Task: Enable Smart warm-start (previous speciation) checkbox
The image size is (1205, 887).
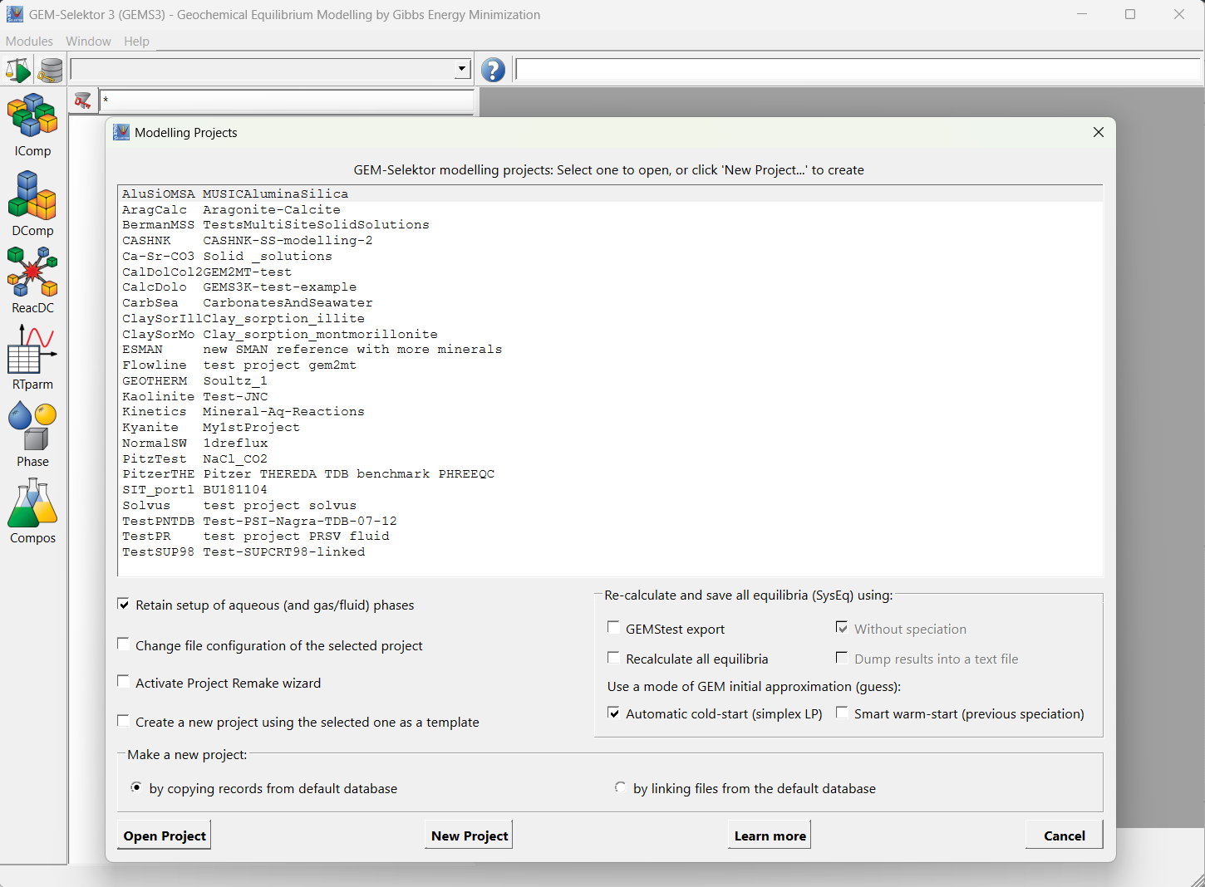Action: click(x=842, y=713)
